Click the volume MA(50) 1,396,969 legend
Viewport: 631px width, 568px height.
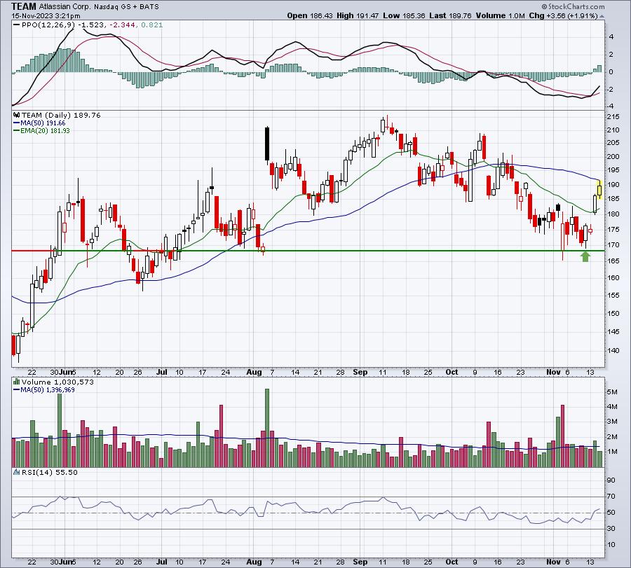tap(44, 390)
